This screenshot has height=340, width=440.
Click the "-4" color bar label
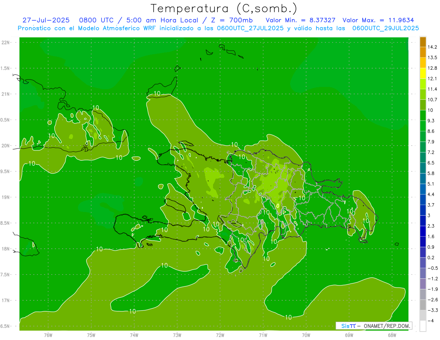pos(430,321)
